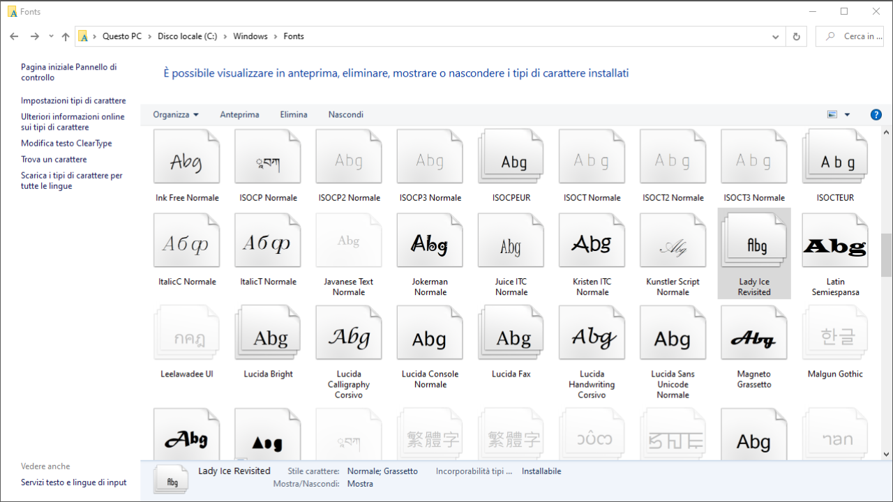Open Impostazioni tipi di carattere link

pyautogui.click(x=73, y=101)
